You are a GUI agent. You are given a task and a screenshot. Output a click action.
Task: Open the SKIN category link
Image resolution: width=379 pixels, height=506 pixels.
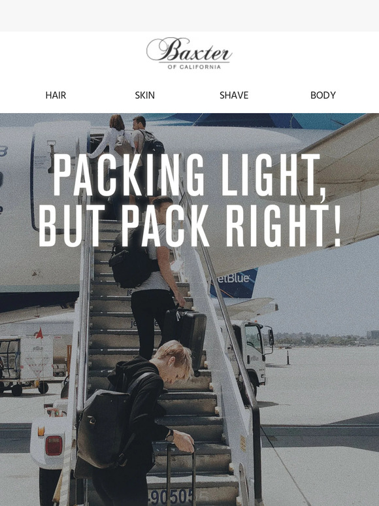click(144, 95)
